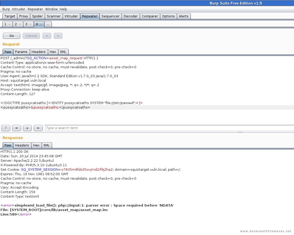The width and height of the screenshot is (294, 235).
Task: Click the 'Expires: Thu, 19 Nov 1981' header
Action: [x=34, y=174]
